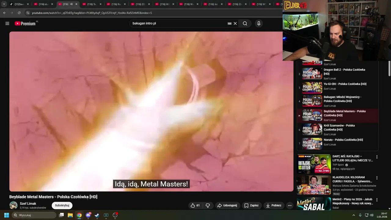
Task: Open options for Metin2 Plany na 2026 video
Action: [377, 200]
